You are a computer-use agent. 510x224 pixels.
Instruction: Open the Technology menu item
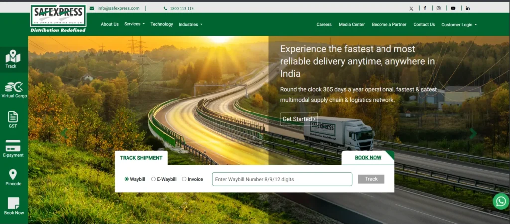162,24
